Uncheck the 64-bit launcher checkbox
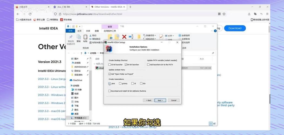Screen dimensions: 284x135 coord(126,65)
